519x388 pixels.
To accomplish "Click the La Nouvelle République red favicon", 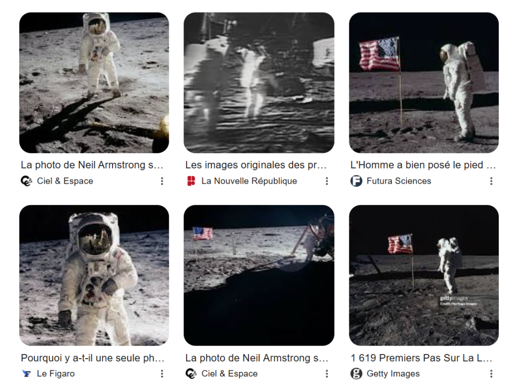I will (x=191, y=181).
